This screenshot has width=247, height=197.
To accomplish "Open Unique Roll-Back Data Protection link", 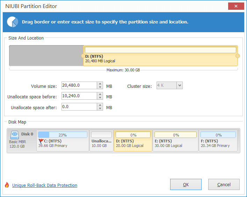I will pyautogui.click(x=45, y=185).
